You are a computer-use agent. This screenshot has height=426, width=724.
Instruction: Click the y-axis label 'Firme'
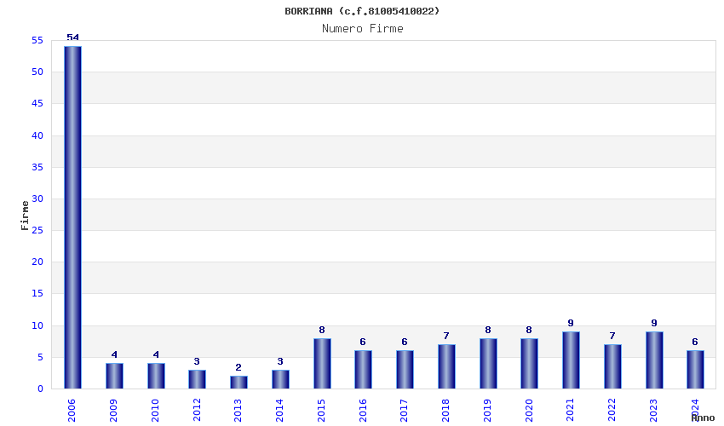coord(25,216)
